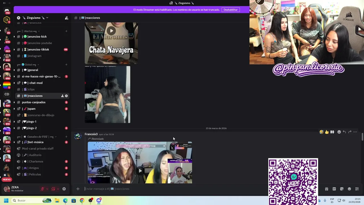Image resolution: width=364 pixels, height=205 pixels.
Task: Click the Windows Start button
Action: (x=6, y=200)
